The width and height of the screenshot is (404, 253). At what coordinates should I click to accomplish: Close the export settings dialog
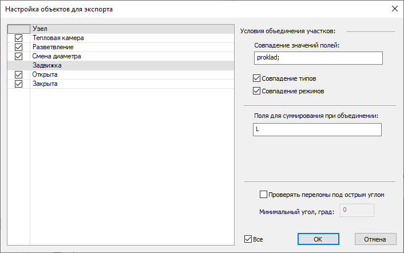pos(394,9)
